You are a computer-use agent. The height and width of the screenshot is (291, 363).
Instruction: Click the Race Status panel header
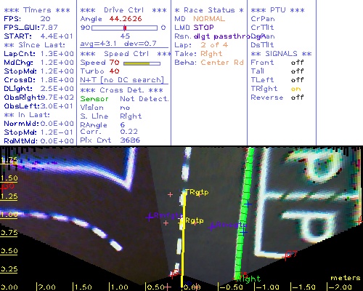tap(209, 10)
